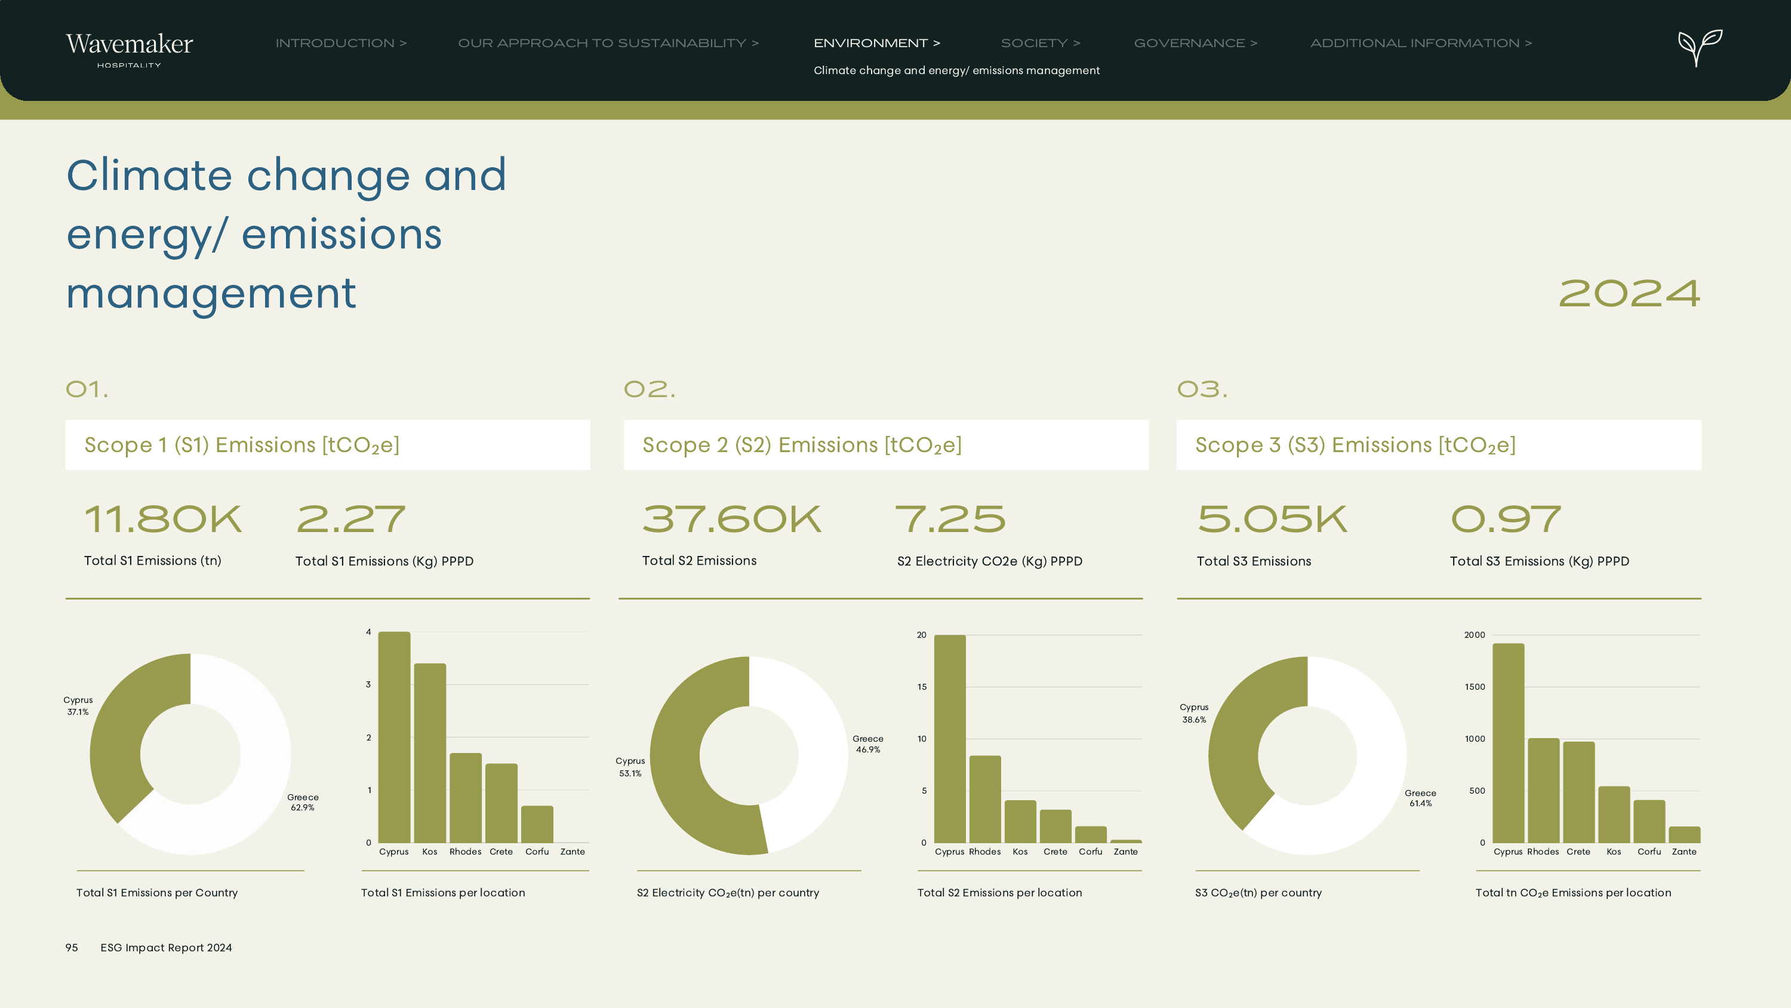Click the 'Scope 3 (S3) Emissions' heading box
1791x1008 pixels.
coord(1439,445)
